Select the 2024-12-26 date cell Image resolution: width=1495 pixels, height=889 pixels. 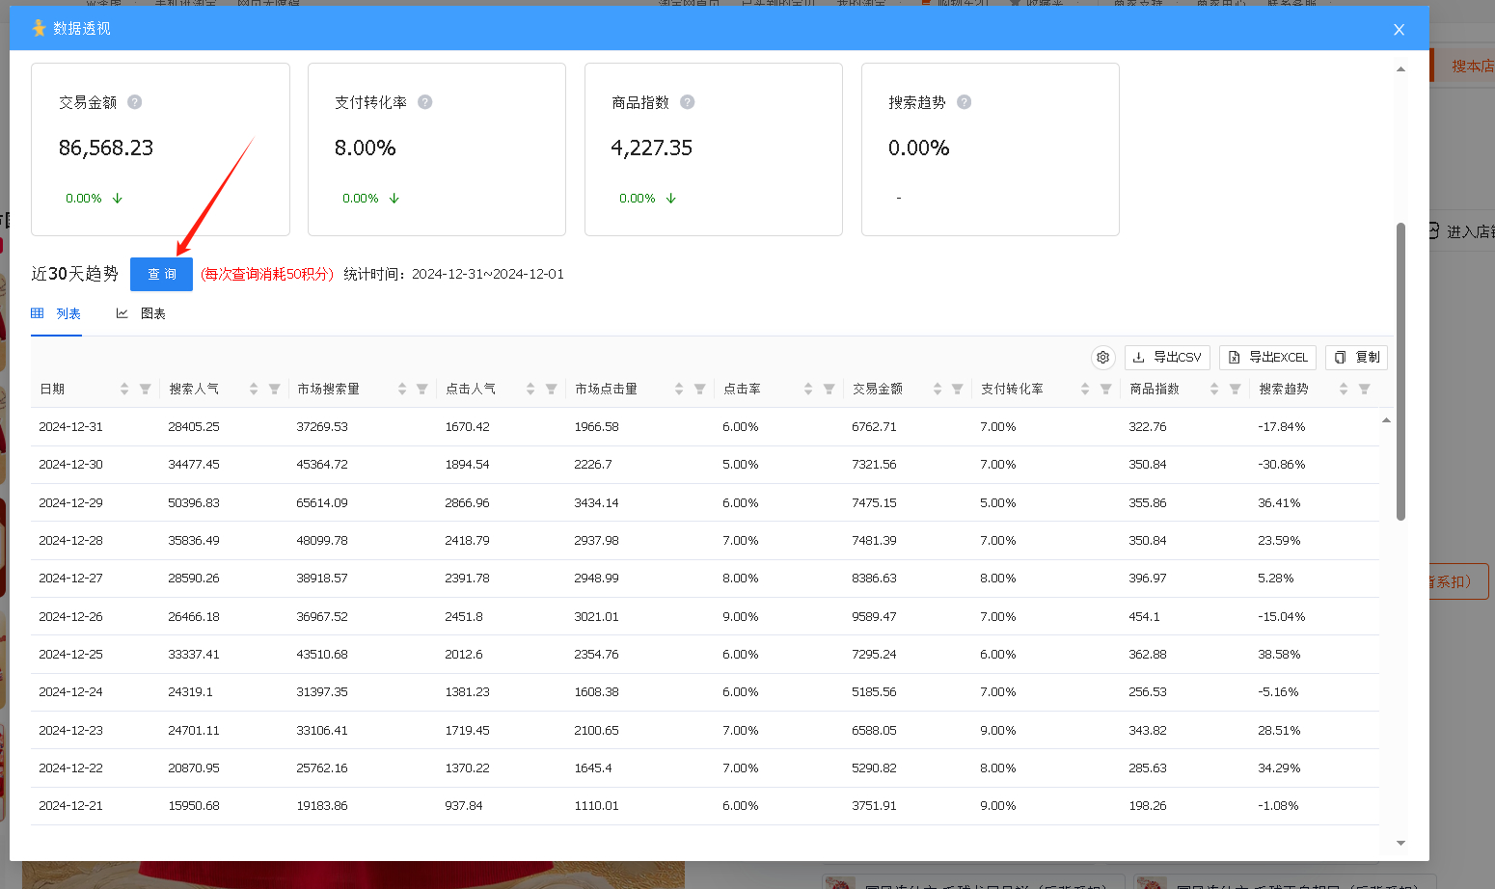(70, 617)
